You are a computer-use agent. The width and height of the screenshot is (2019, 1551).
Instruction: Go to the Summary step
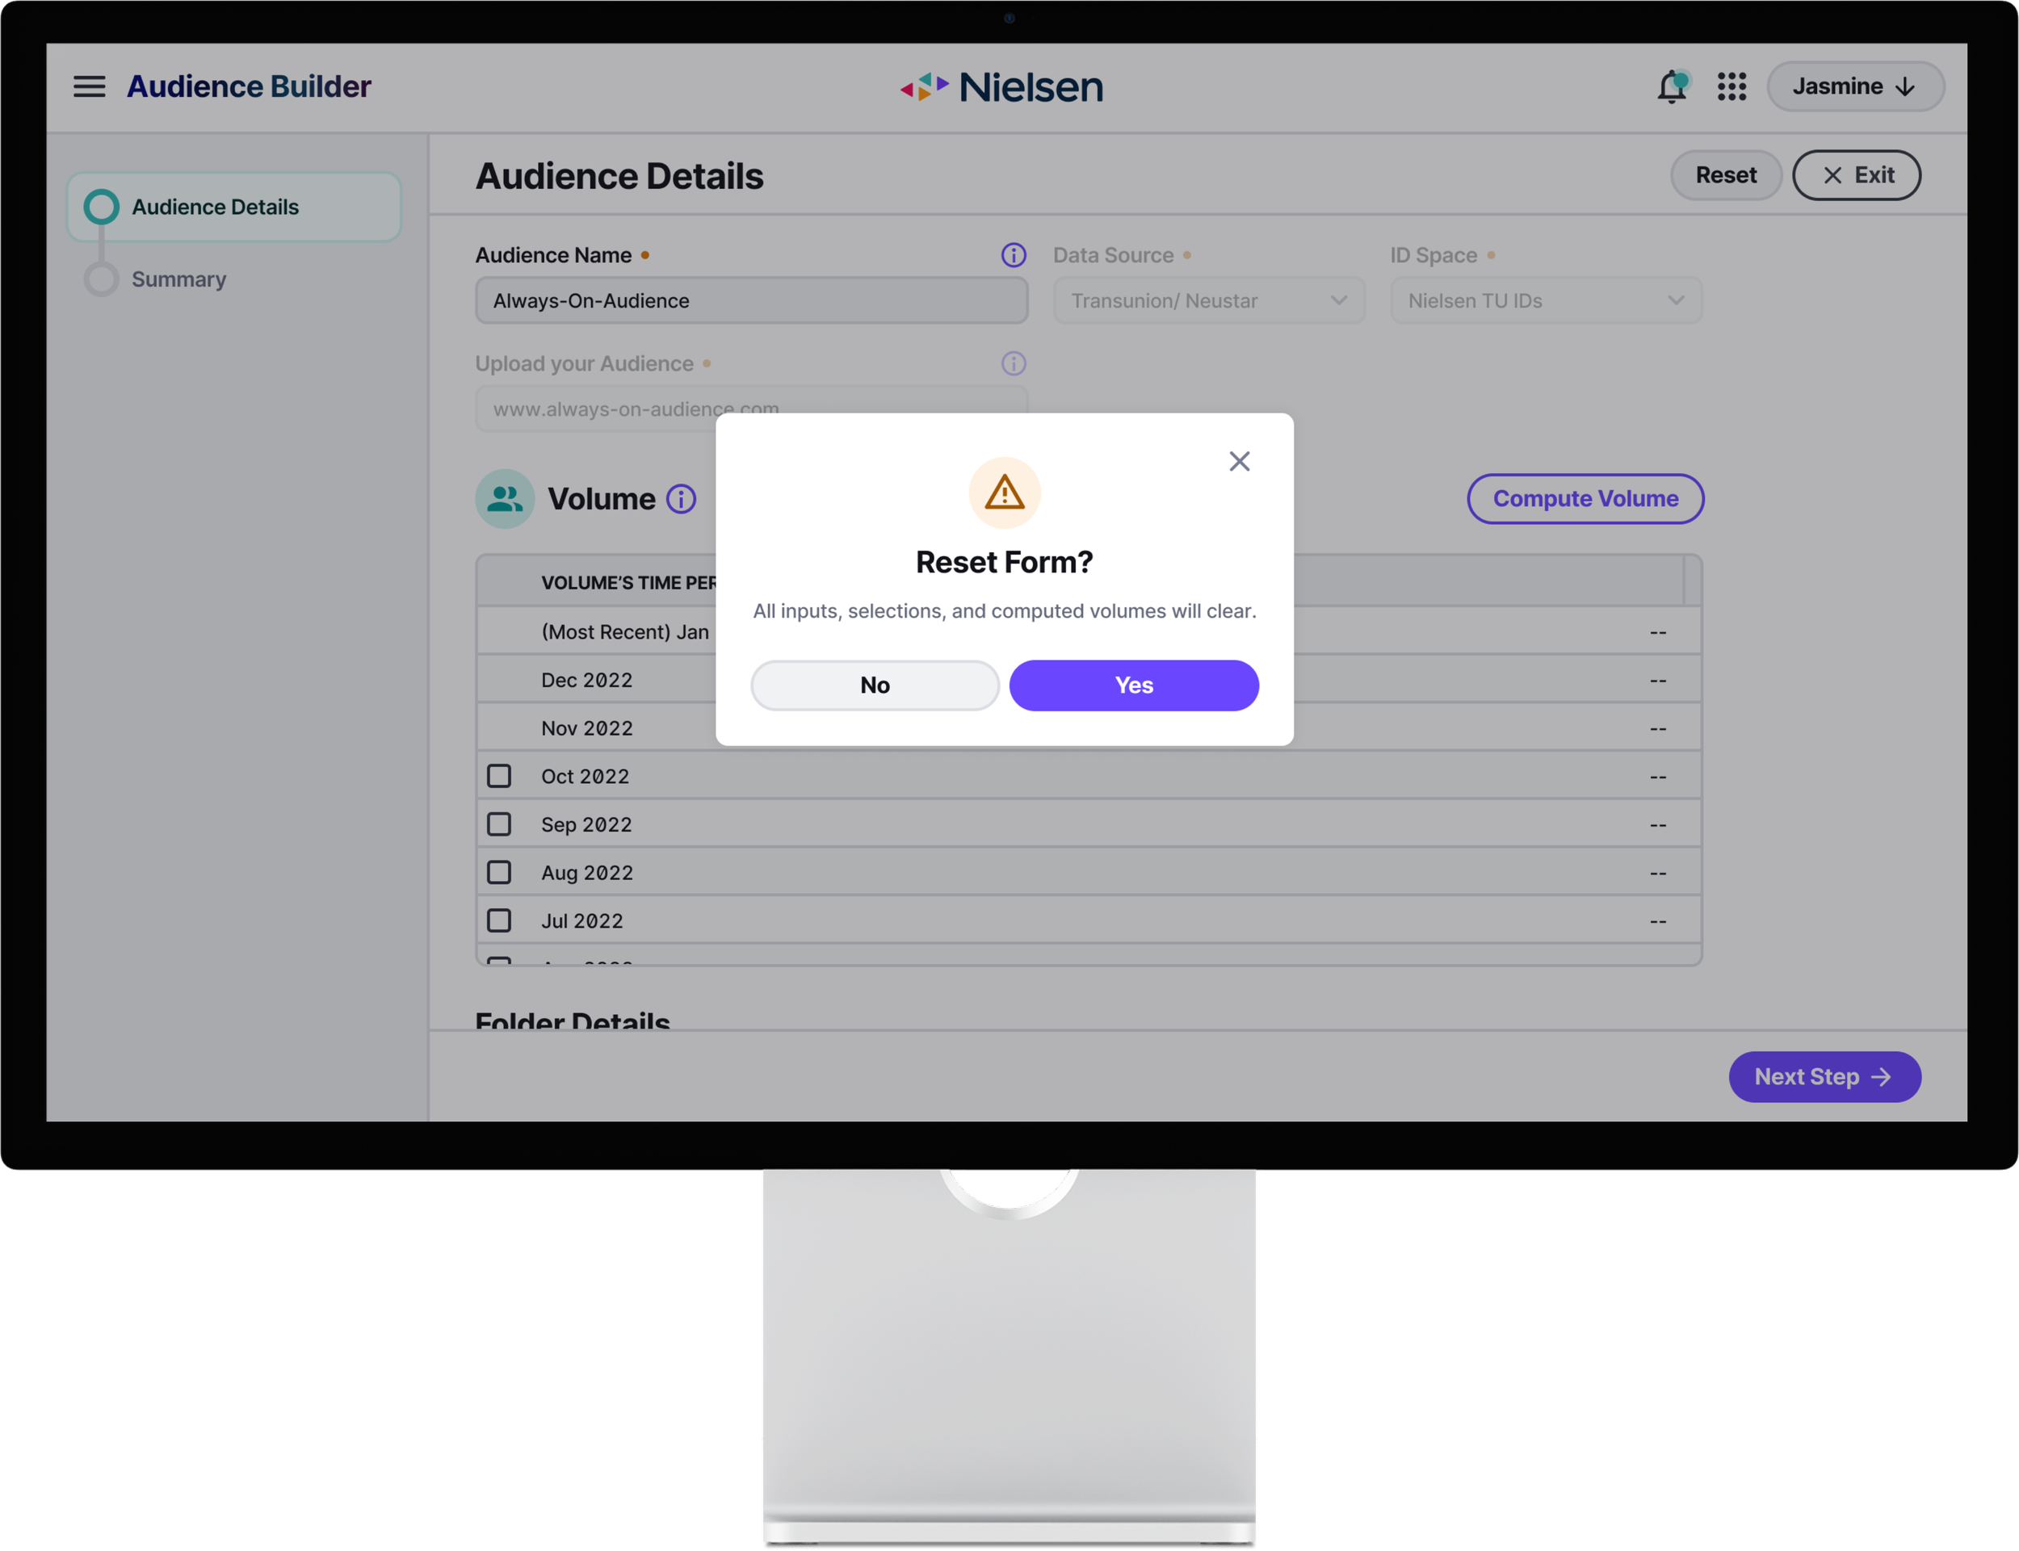(x=178, y=279)
